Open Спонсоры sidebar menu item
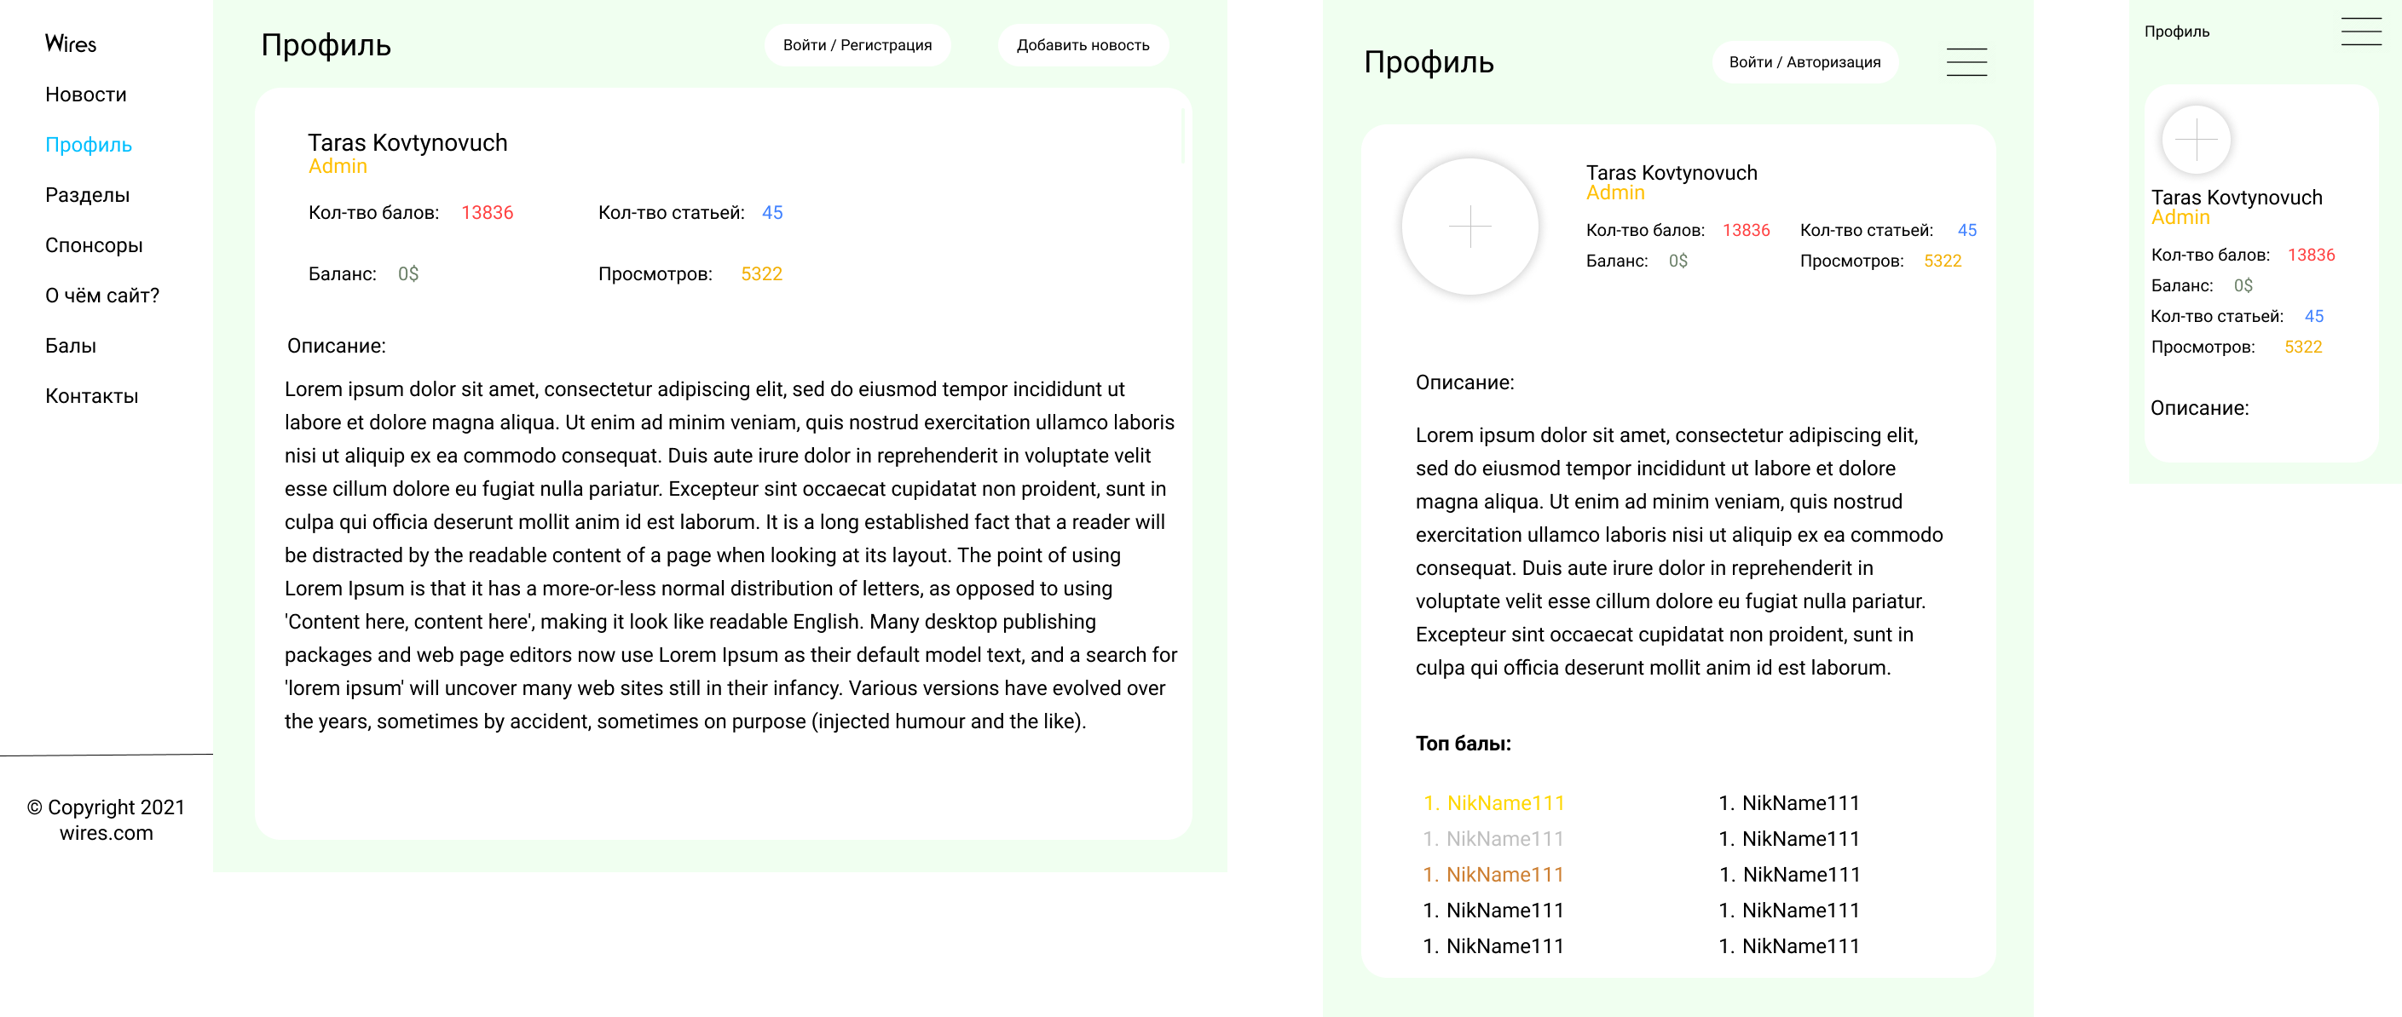Image resolution: width=2402 pixels, height=1017 pixels. pyautogui.click(x=94, y=245)
